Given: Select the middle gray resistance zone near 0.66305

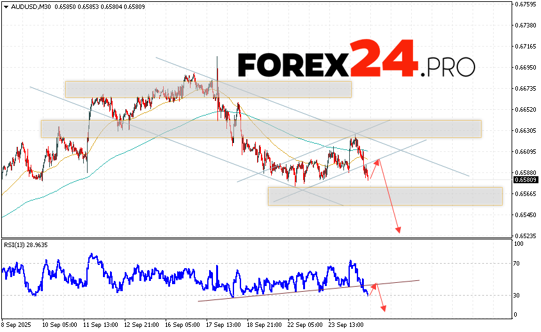Looking at the screenshot, I should tap(260, 128).
